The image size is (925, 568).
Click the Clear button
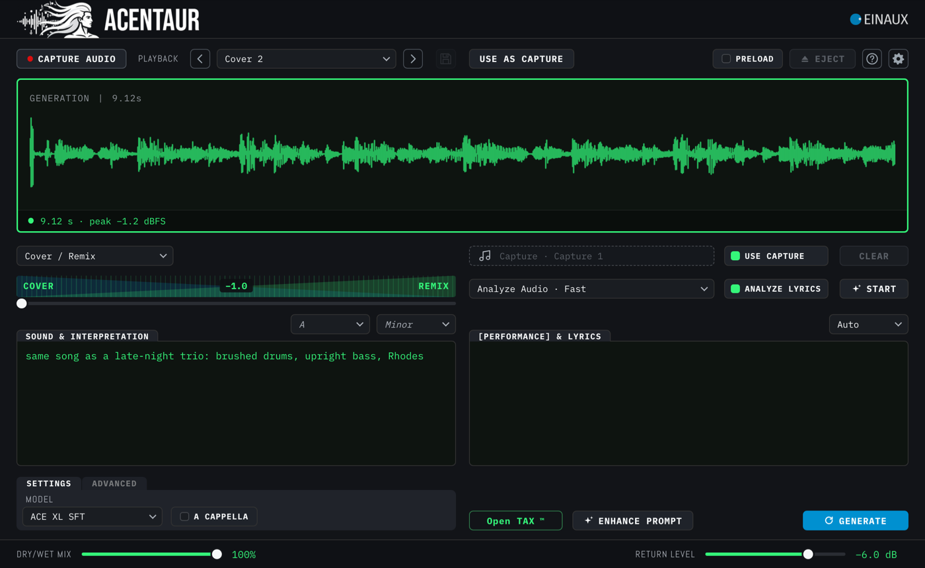pos(874,256)
